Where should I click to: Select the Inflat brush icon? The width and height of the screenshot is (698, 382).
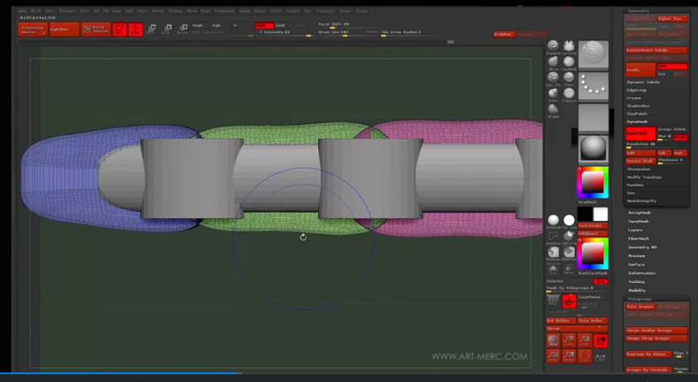click(x=553, y=93)
